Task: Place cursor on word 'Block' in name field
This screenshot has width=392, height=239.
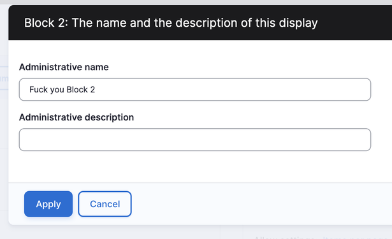Action: tap(77, 89)
